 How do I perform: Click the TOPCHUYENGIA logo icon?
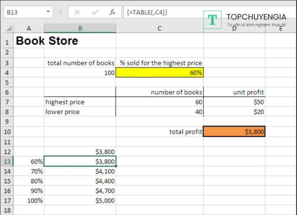click(213, 20)
